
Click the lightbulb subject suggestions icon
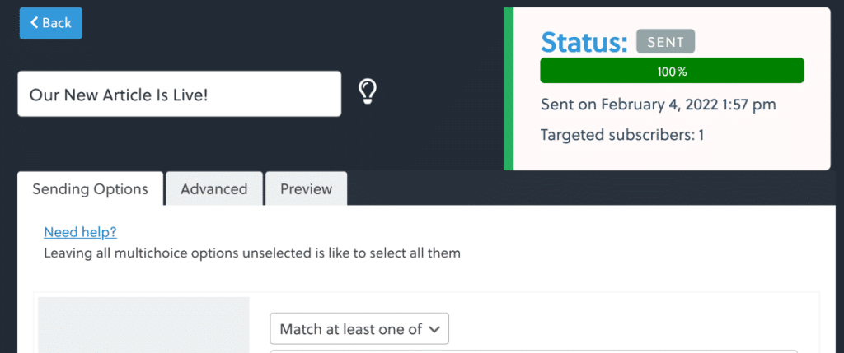[x=368, y=92]
